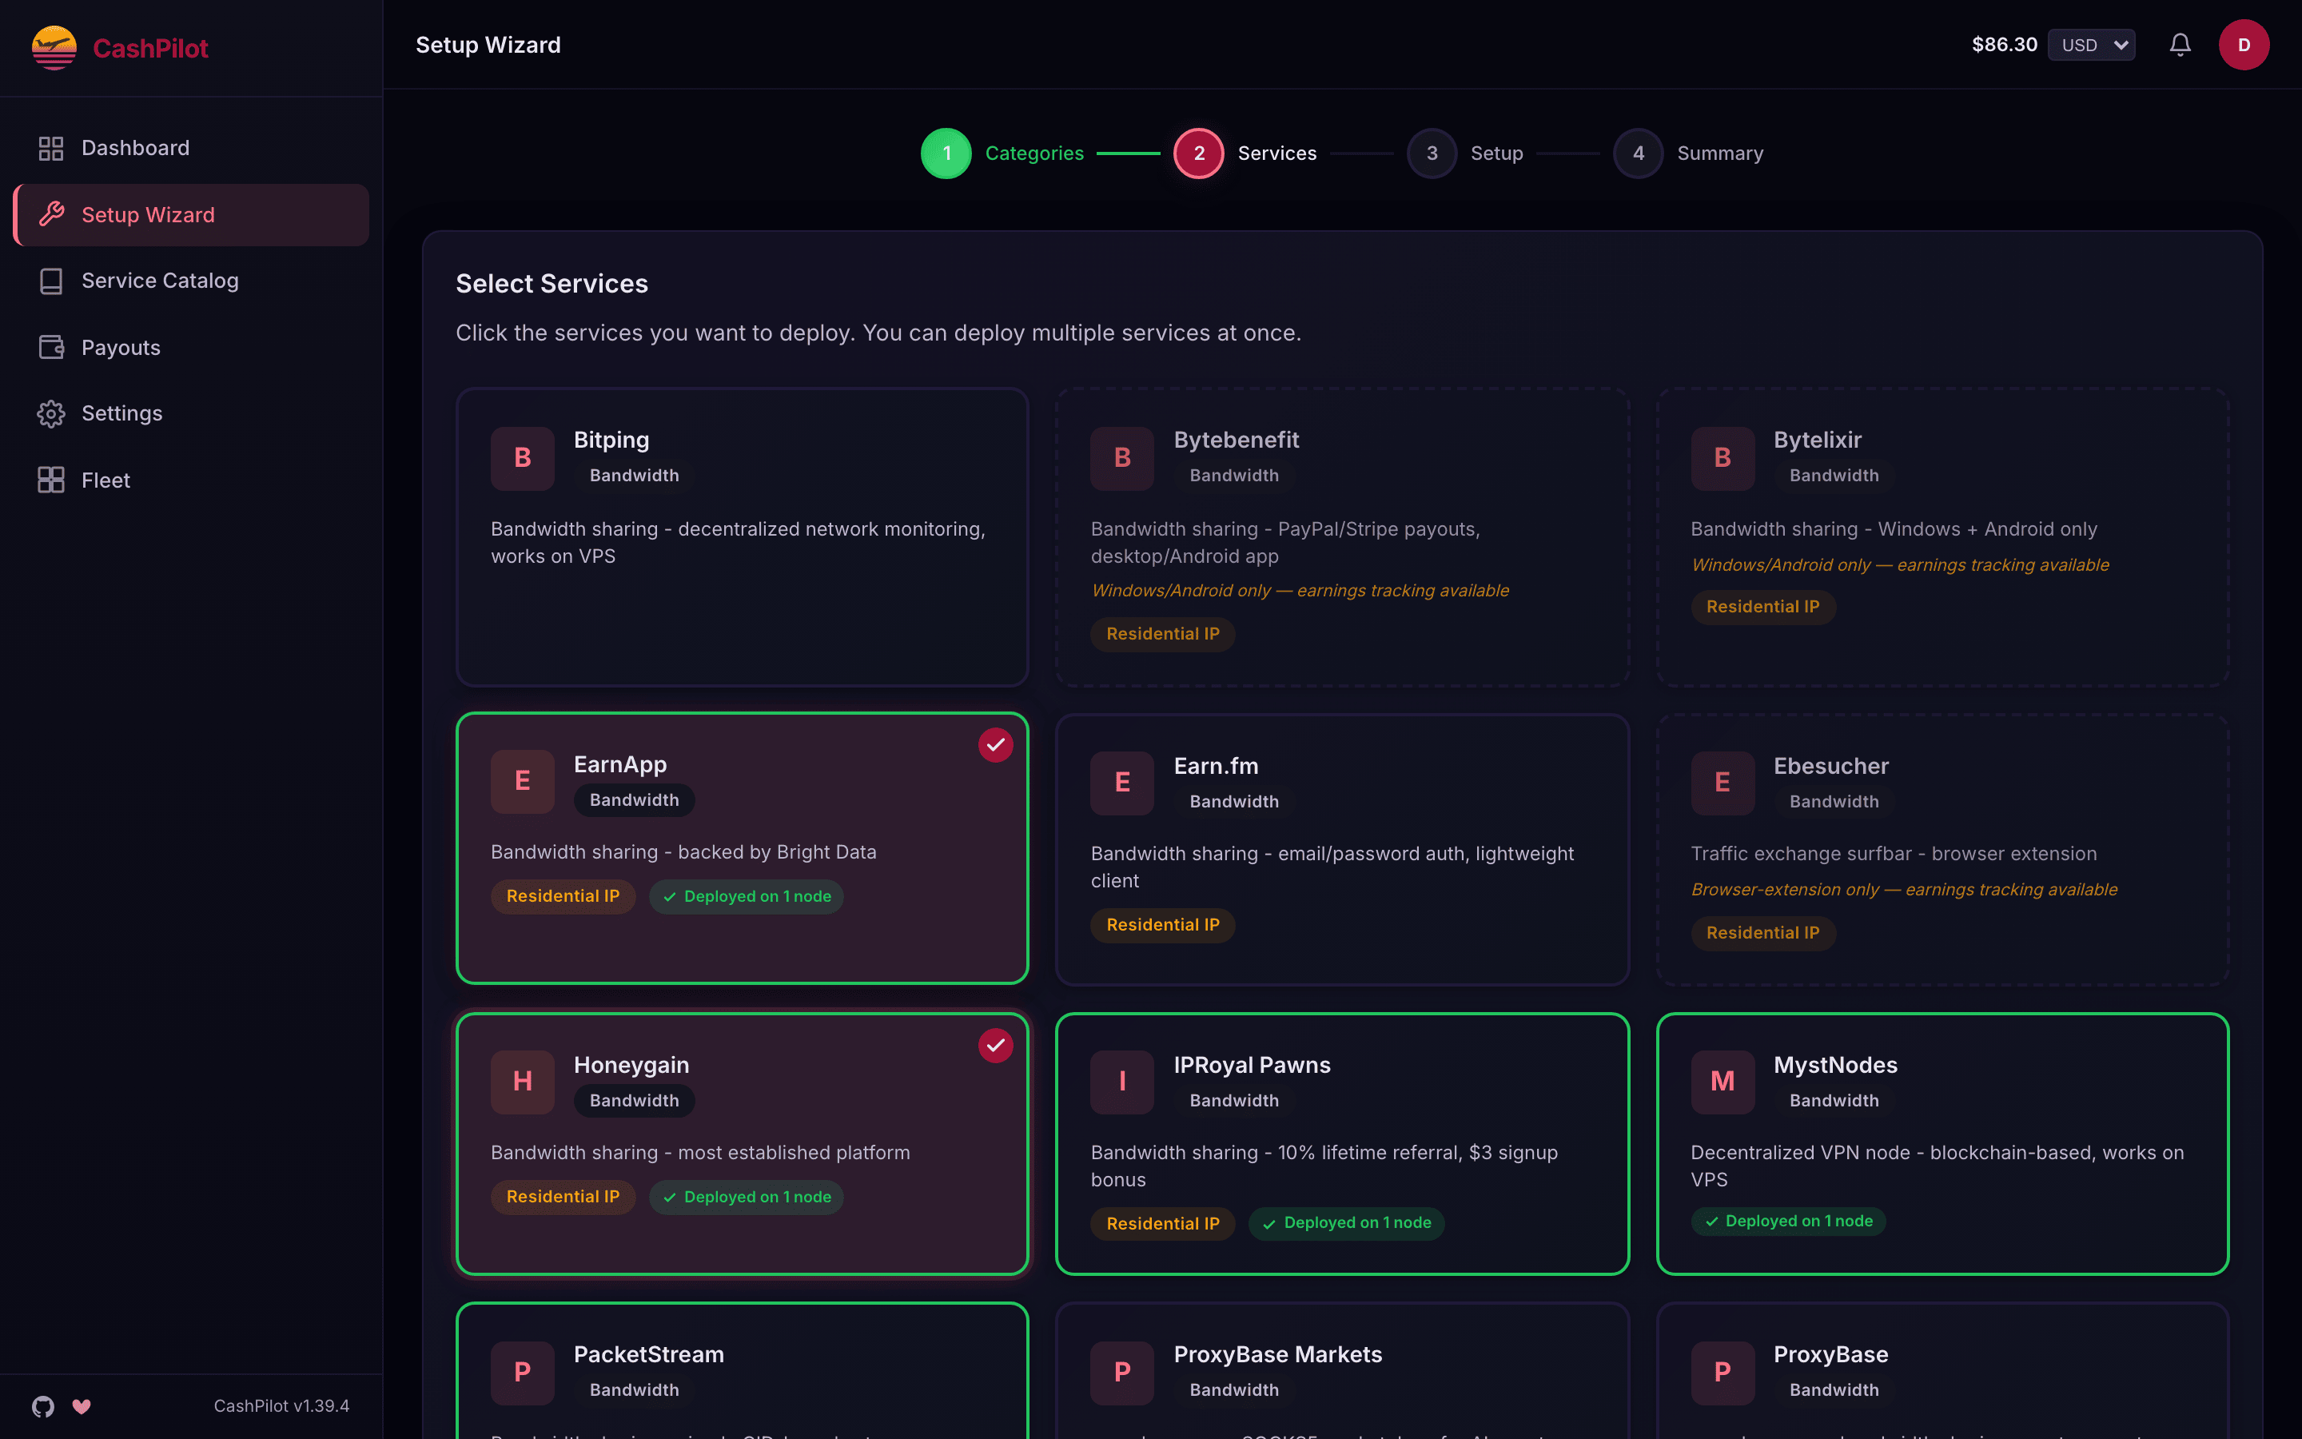Open notifications bell icon
Viewport: 2302px width, 1439px height.
click(2181, 45)
